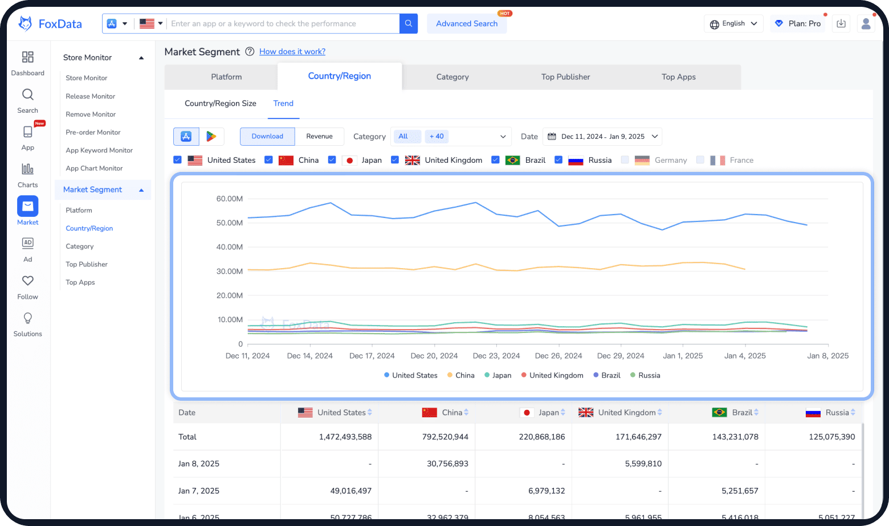This screenshot has height=526, width=889.
Task: Open the Dashboard sidebar icon
Action: 27,57
